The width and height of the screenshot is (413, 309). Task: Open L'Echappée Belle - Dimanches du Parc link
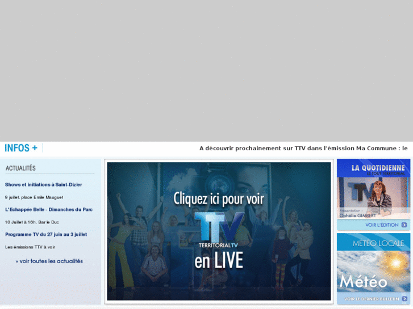(49, 210)
